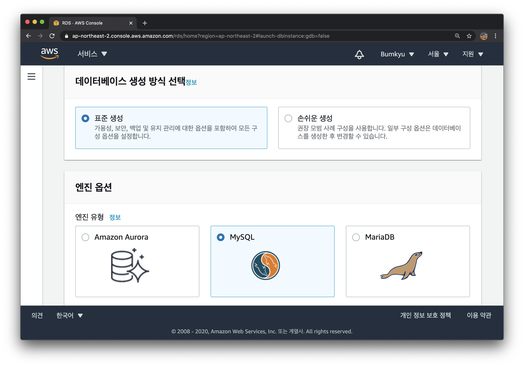The image size is (524, 367).
Task: Select the 손쉬운 생성 radio button
Action: [288, 118]
